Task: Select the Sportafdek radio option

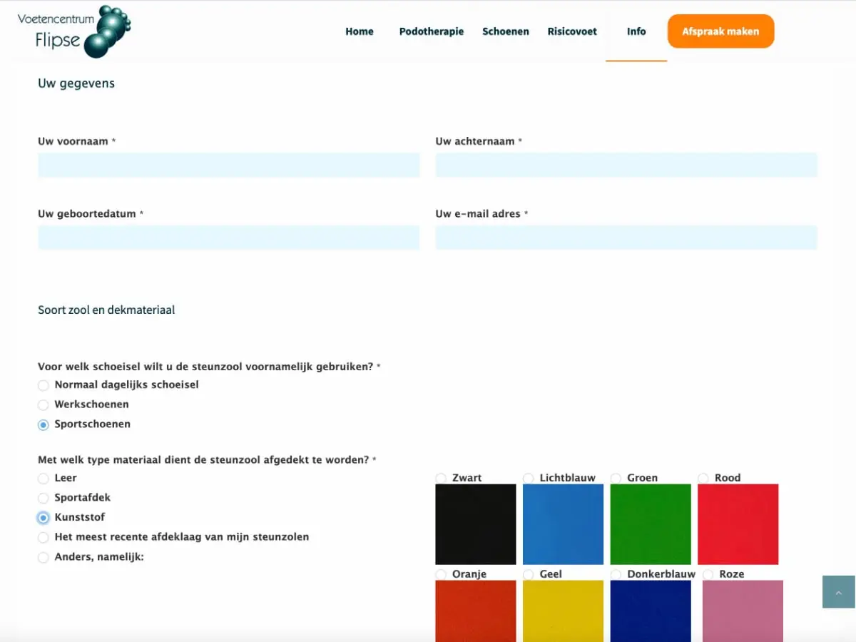Action: 44,498
